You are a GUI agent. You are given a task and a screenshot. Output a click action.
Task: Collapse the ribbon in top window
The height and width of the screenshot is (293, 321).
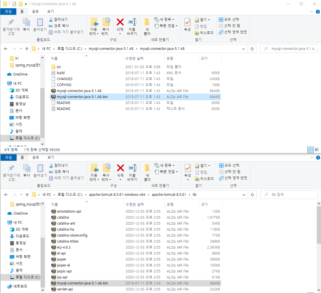pos(312,12)
